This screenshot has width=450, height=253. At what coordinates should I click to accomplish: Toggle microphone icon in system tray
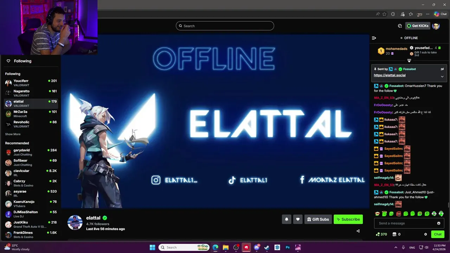coord(403,247)
